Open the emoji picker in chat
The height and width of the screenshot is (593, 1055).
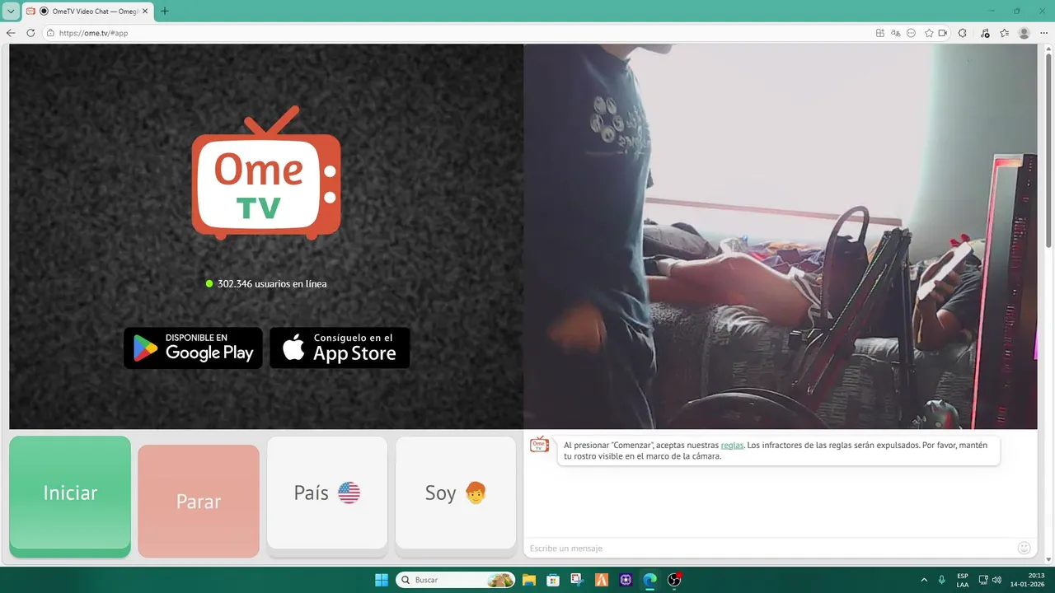click(x=1025, y=548)
